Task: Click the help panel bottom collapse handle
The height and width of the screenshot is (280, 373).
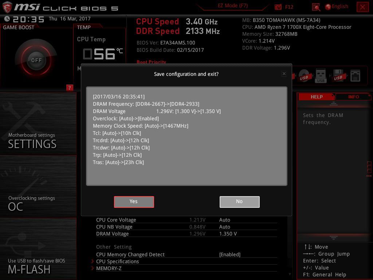Action: (334, 238)
